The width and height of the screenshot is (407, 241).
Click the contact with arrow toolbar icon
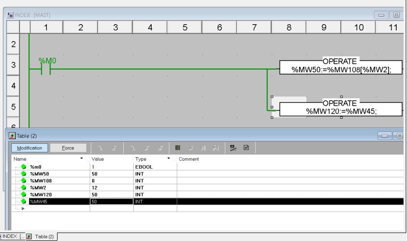point(215,148)
